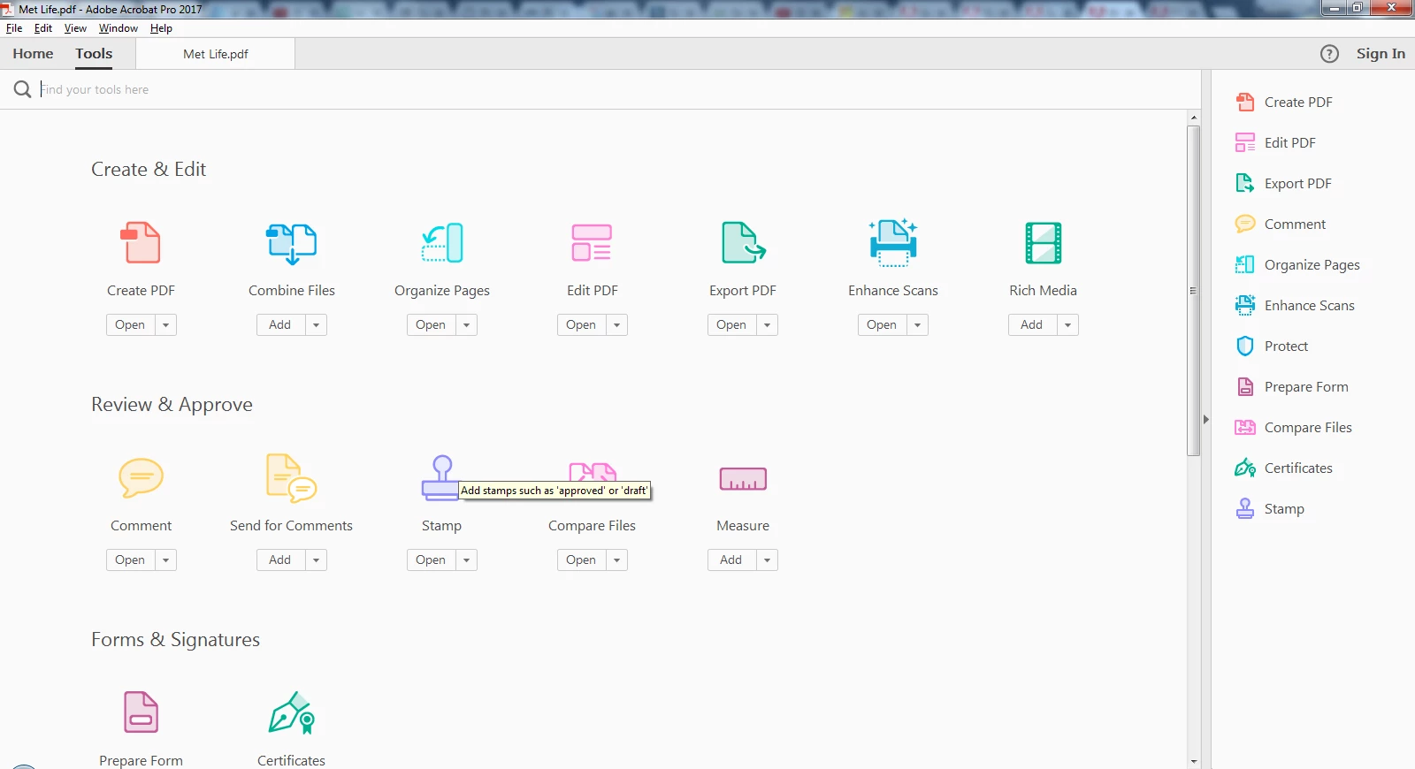
Task: Click the scroll up arrow of the tools list
Action: [x=1193, y=118]
